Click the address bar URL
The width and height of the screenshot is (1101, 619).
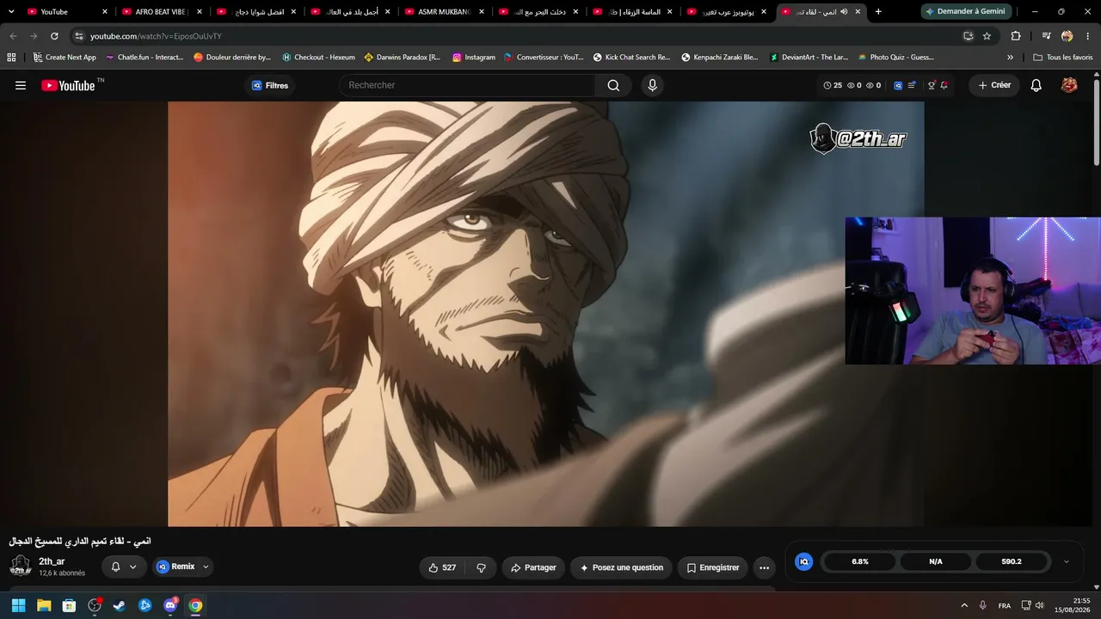point(156,36)
